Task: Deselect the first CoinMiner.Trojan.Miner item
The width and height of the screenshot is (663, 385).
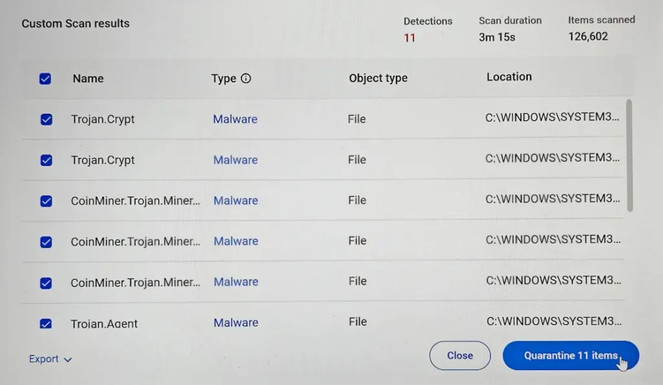Action: [45, 201]
